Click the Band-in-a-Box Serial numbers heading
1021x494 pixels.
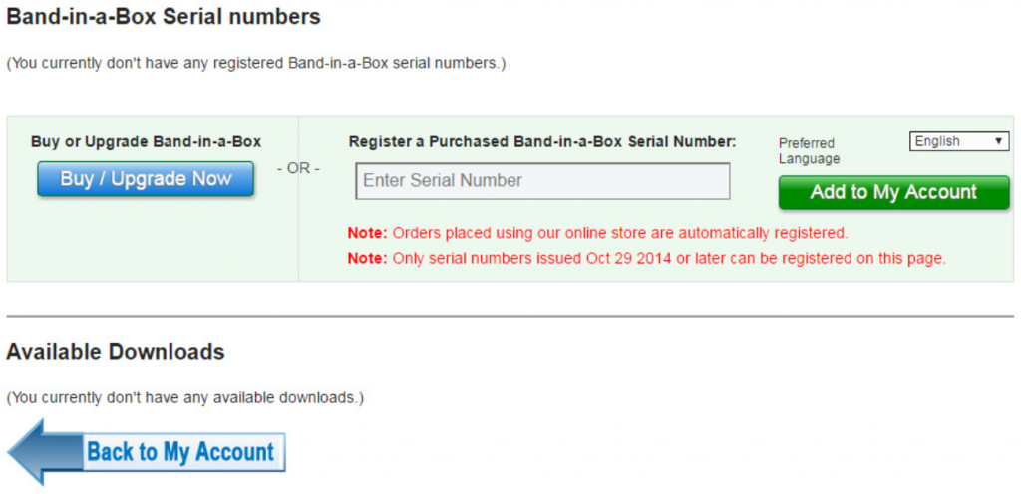point(164,17)
